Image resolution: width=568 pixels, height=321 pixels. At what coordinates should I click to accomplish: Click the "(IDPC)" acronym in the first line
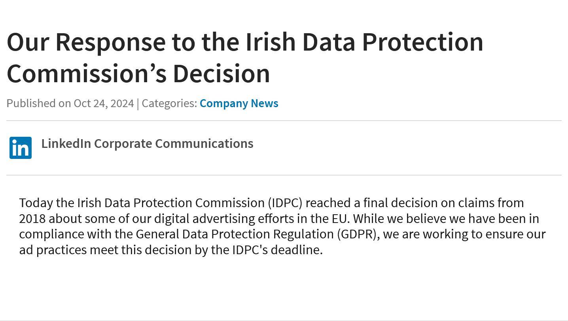pyautogui.click(x=285, y=203)
